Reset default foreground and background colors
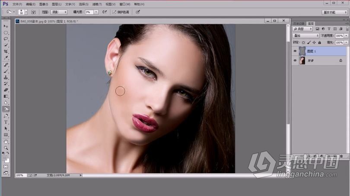Screen dimensions: 350x196 coord(3,153)
